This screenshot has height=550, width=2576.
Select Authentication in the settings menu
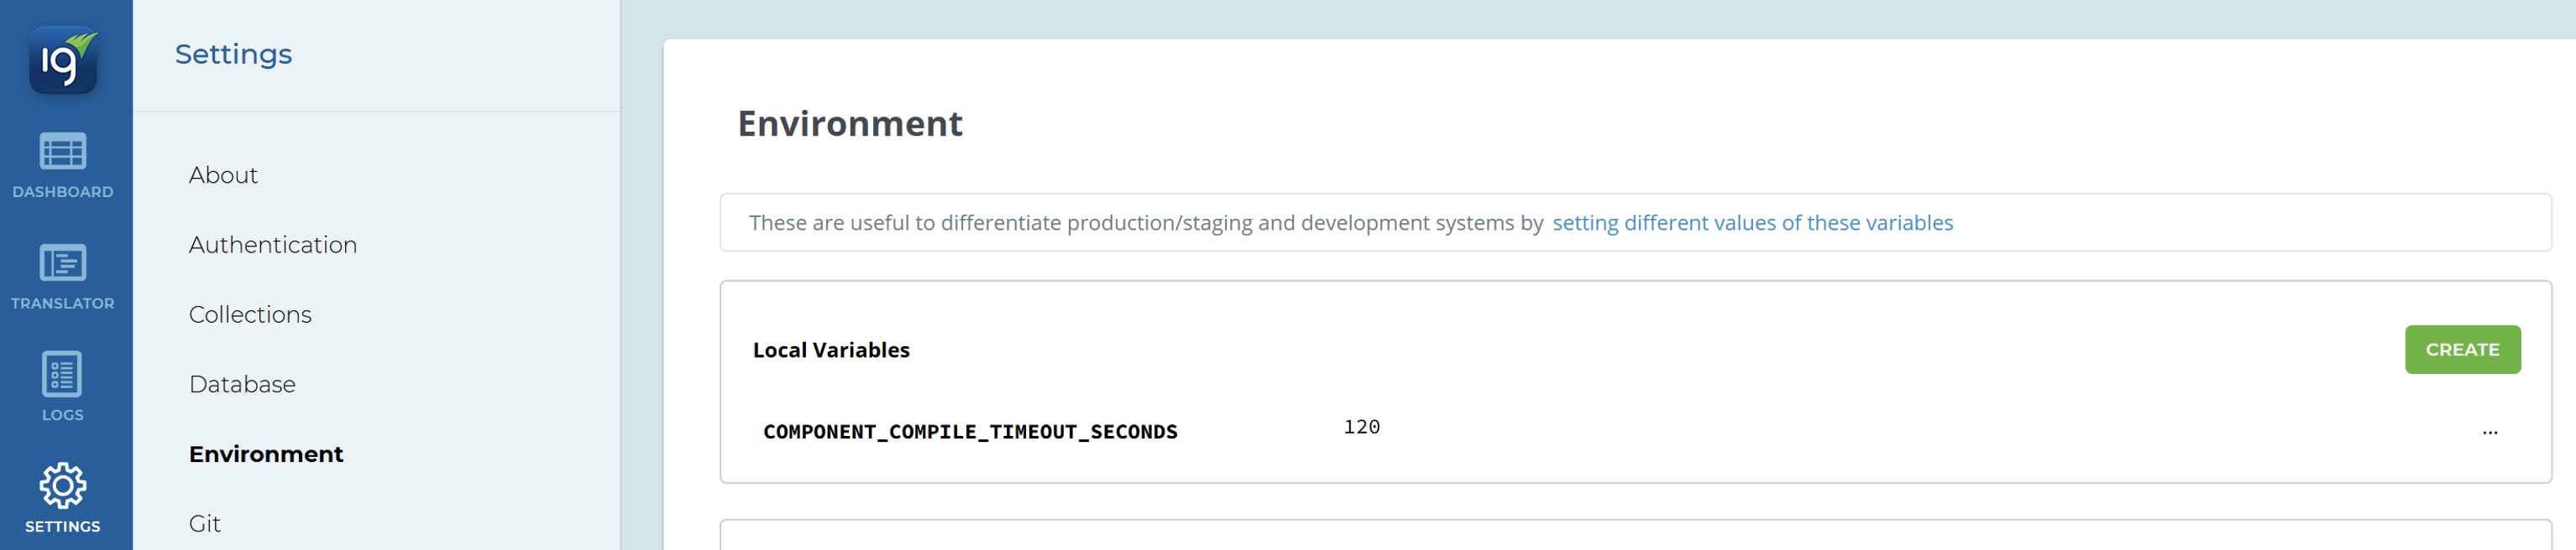272,246
